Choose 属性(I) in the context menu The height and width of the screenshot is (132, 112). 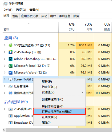tap(59, 122)
